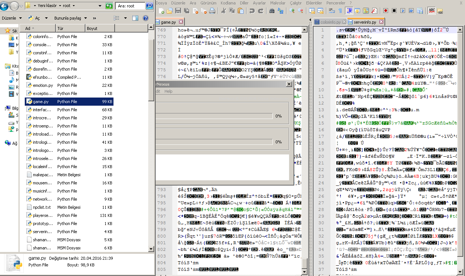465x276 pixels.
Task: Click the Ara: root search field
Action: point(130,6)
